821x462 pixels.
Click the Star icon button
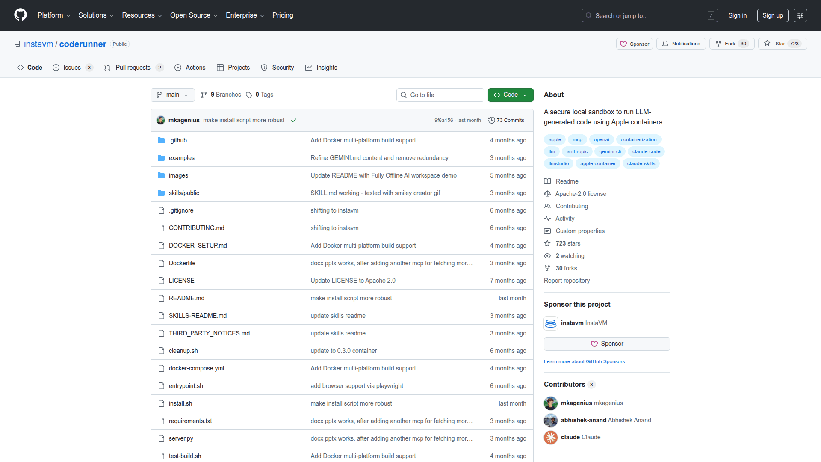pyautogui.click(x=768, y=44)
